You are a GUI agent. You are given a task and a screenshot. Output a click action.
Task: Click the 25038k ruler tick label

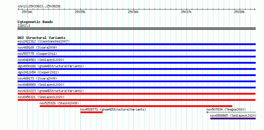point(239,12)
